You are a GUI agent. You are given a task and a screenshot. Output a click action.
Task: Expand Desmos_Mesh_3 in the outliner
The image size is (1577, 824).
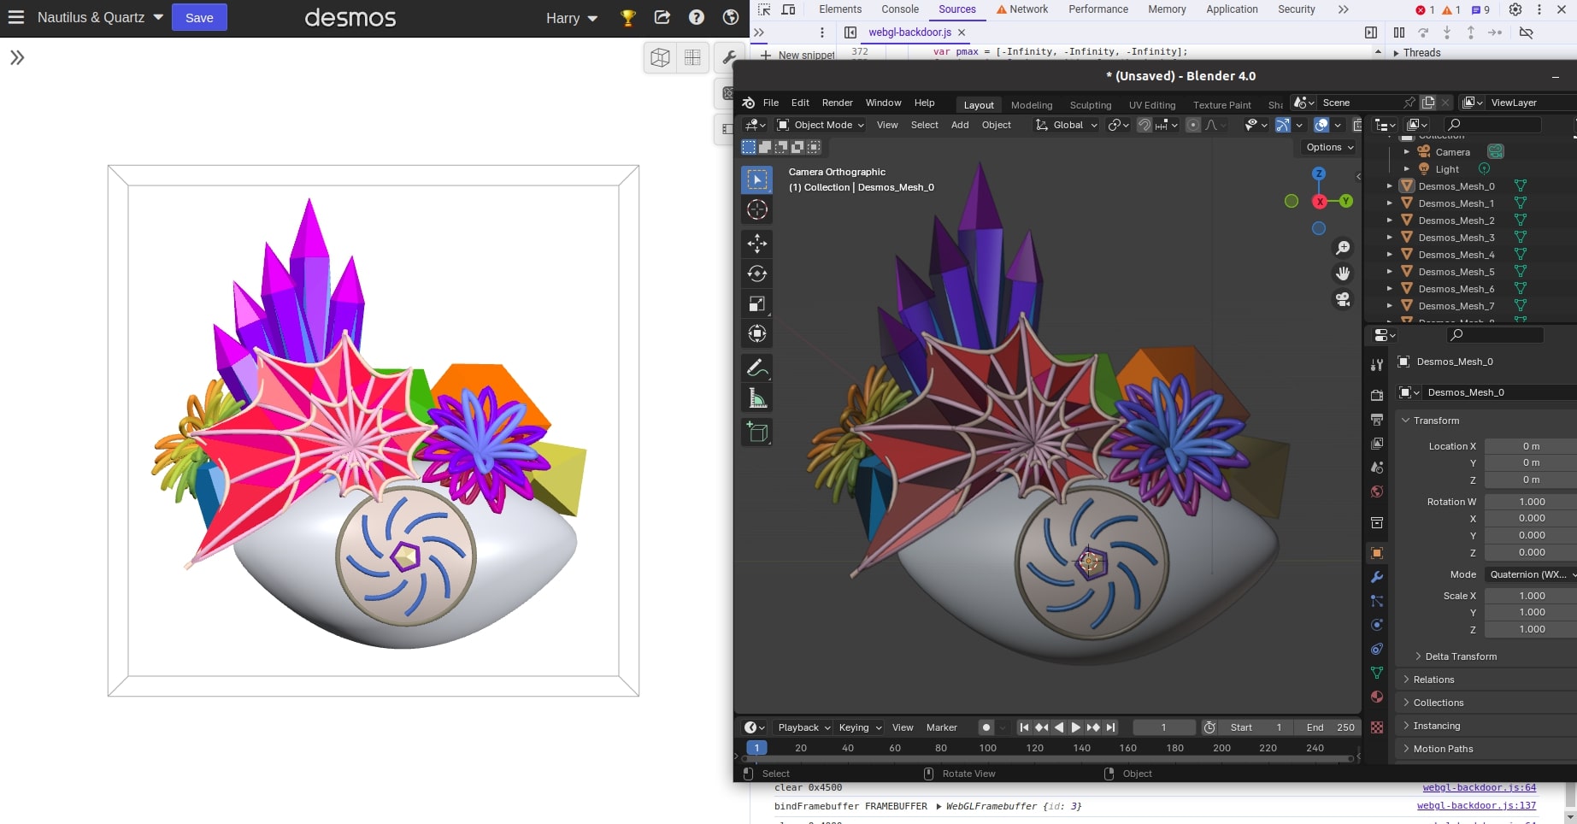pyautogui.click(x=1390, y=238)
